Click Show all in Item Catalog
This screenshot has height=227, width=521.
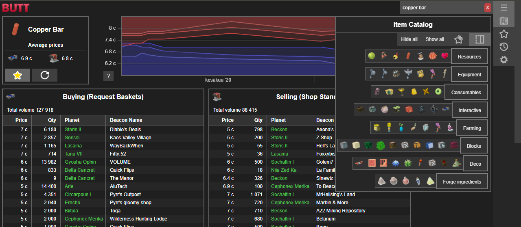click(435, 39)
